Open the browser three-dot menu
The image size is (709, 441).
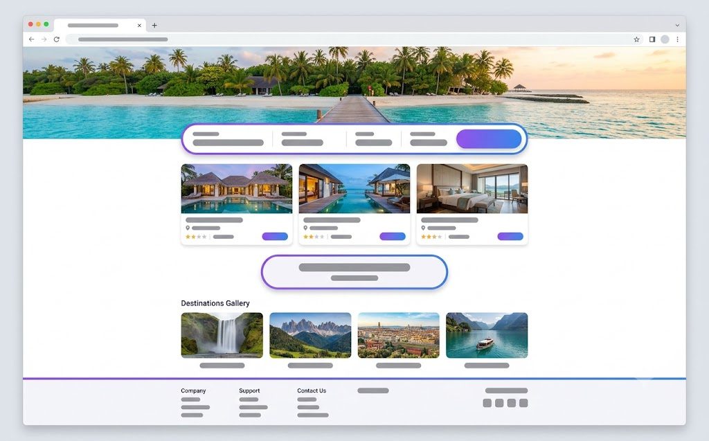coord(677,39)
